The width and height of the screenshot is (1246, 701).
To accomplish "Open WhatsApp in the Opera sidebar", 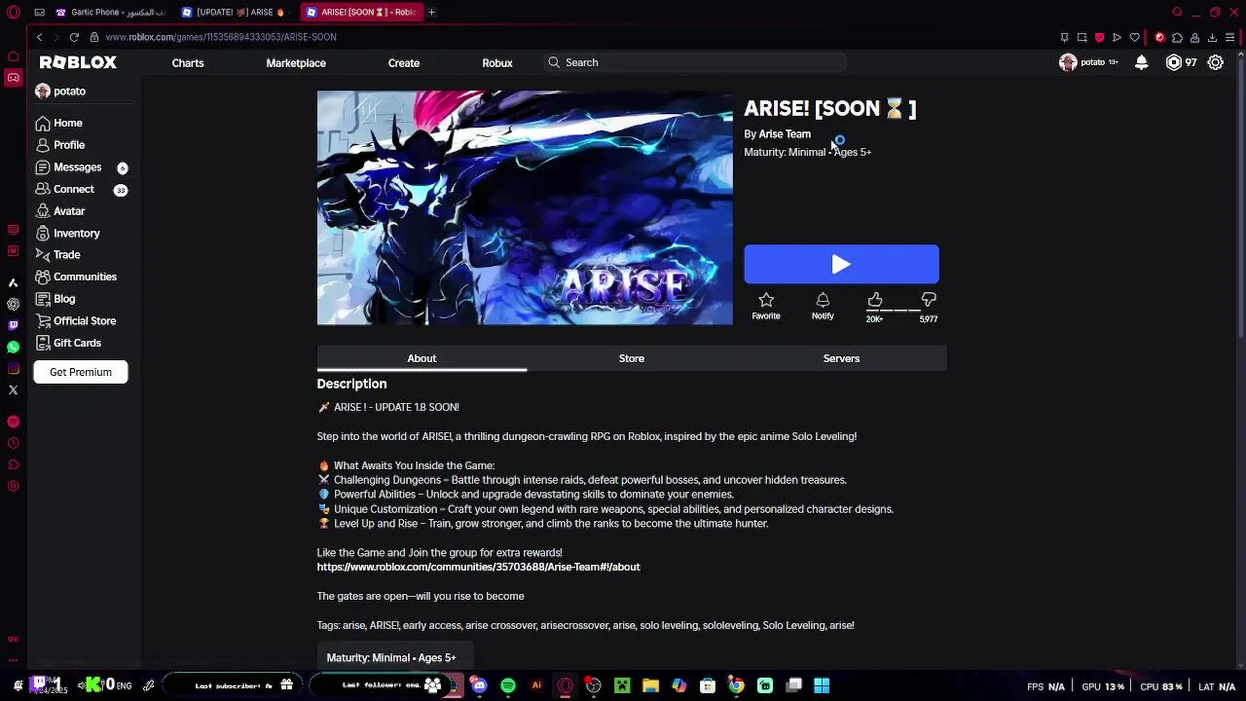I will 13,347.
